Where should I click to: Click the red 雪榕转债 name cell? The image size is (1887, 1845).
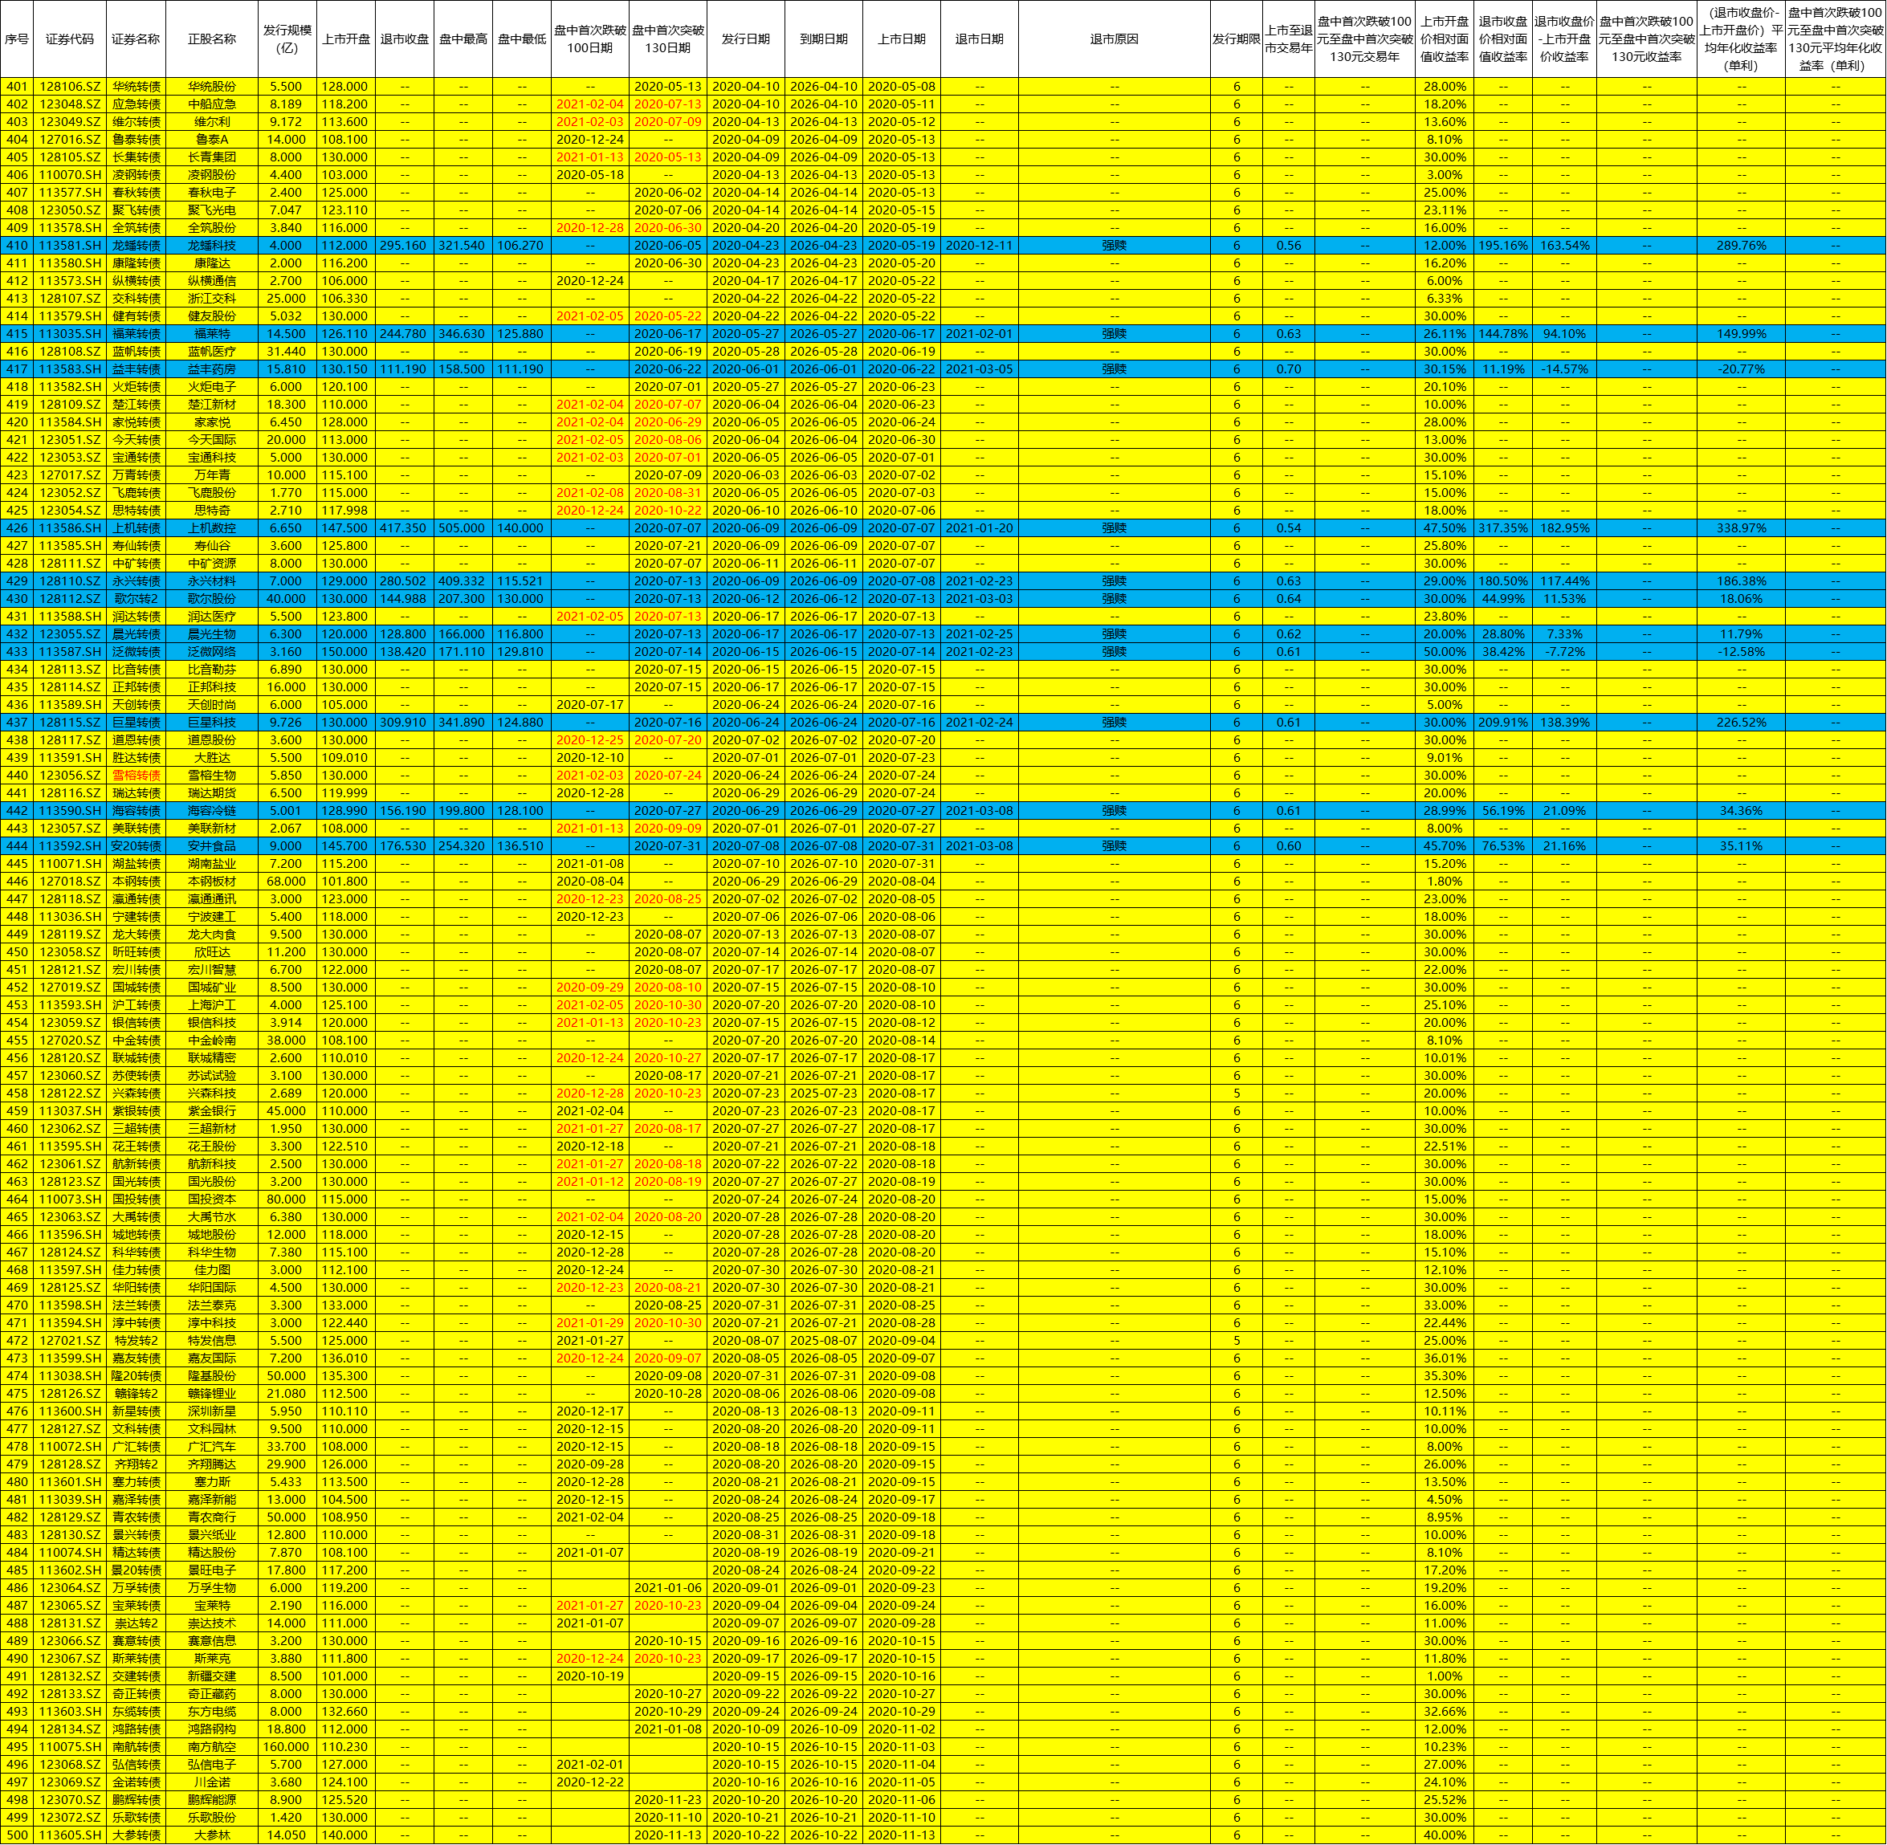coord(136,776)
